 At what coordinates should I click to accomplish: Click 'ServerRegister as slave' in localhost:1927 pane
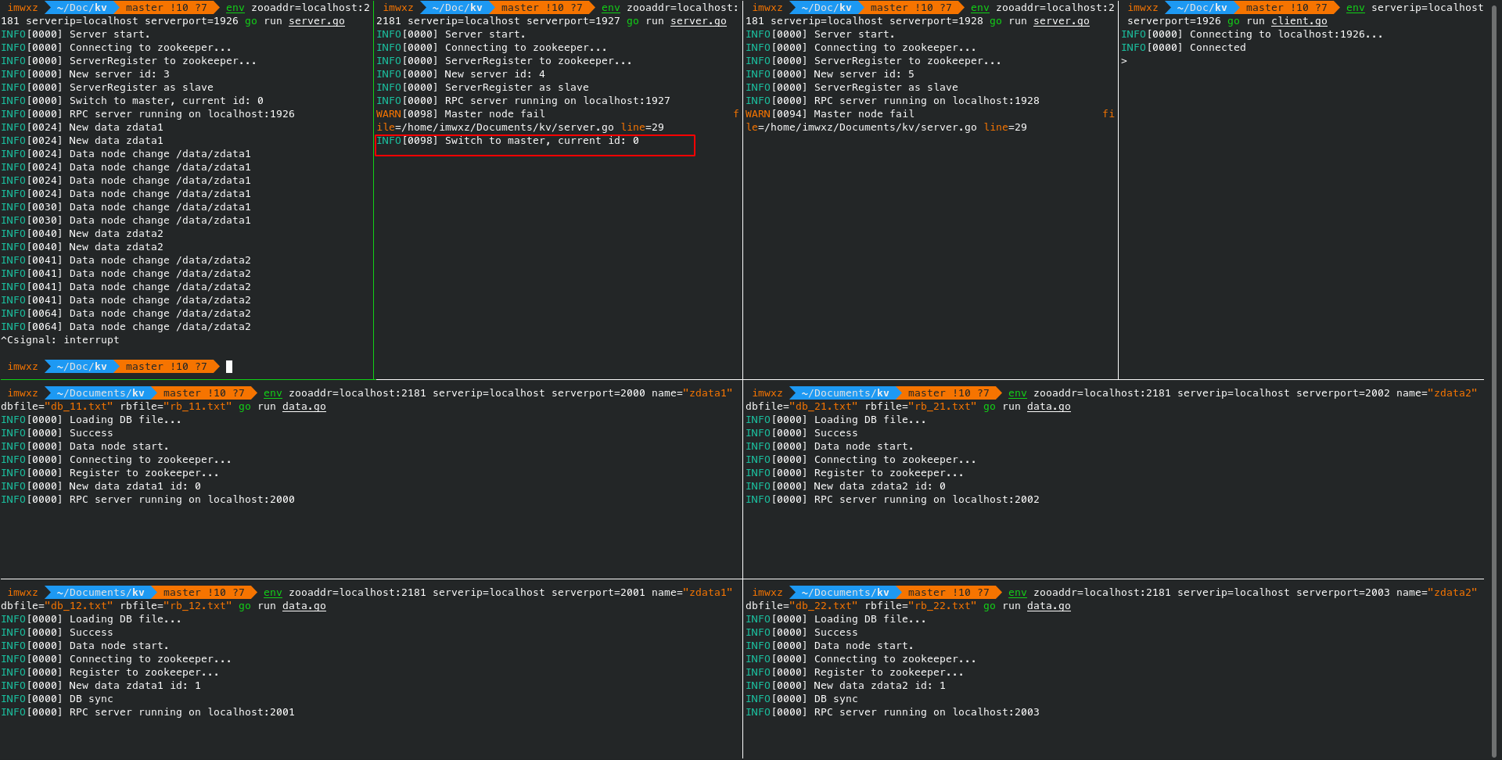(483, 88)
